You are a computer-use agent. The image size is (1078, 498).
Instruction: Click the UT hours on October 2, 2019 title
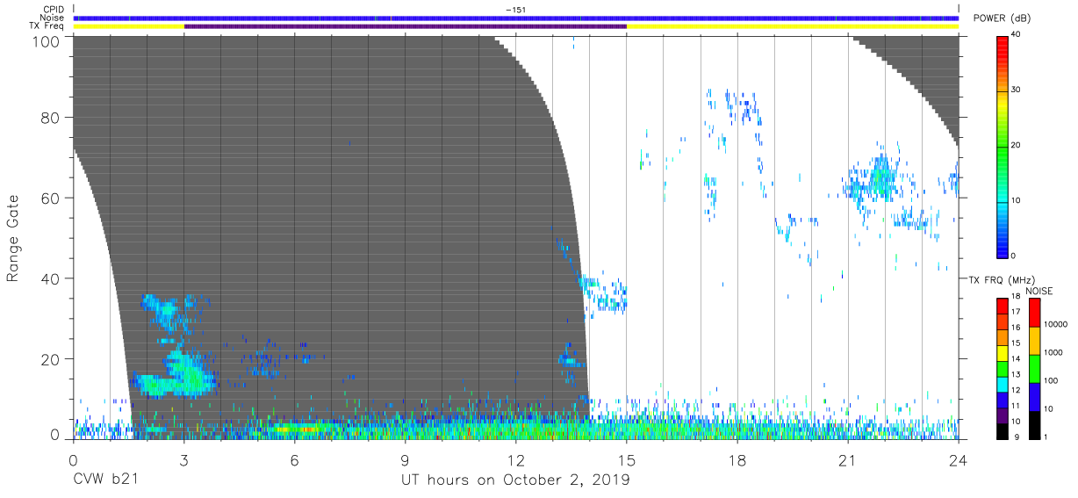(515, 480)
